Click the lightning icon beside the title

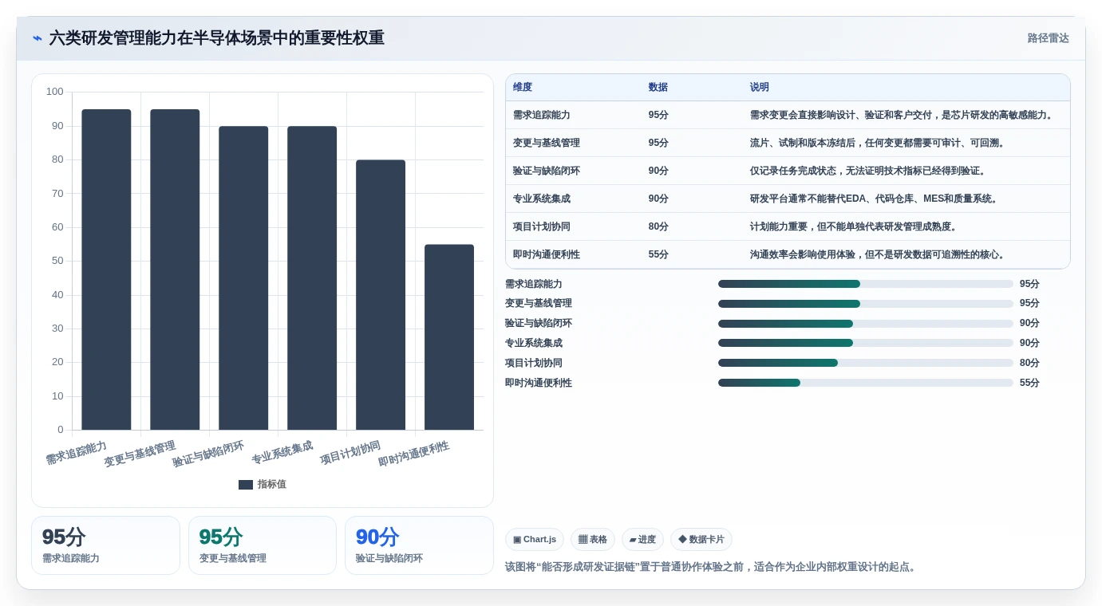click(x=38, y=38)
